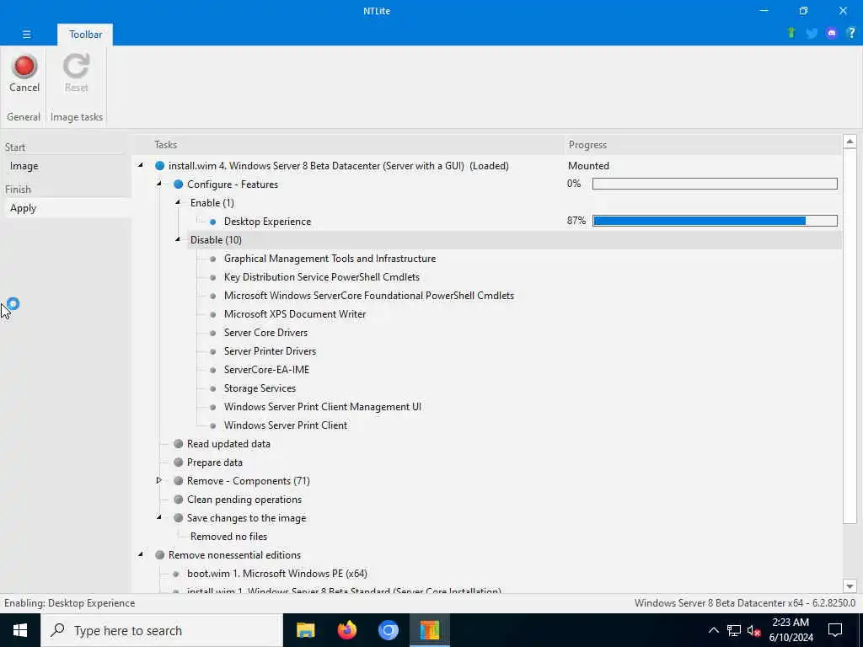Select boot.wim 1. Microsoft Windows PE (x64)
863x647 pixels.
tap(276, 573)
